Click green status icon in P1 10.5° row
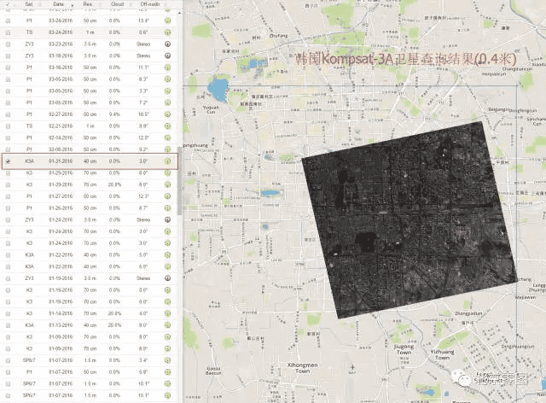 (167, 114)
